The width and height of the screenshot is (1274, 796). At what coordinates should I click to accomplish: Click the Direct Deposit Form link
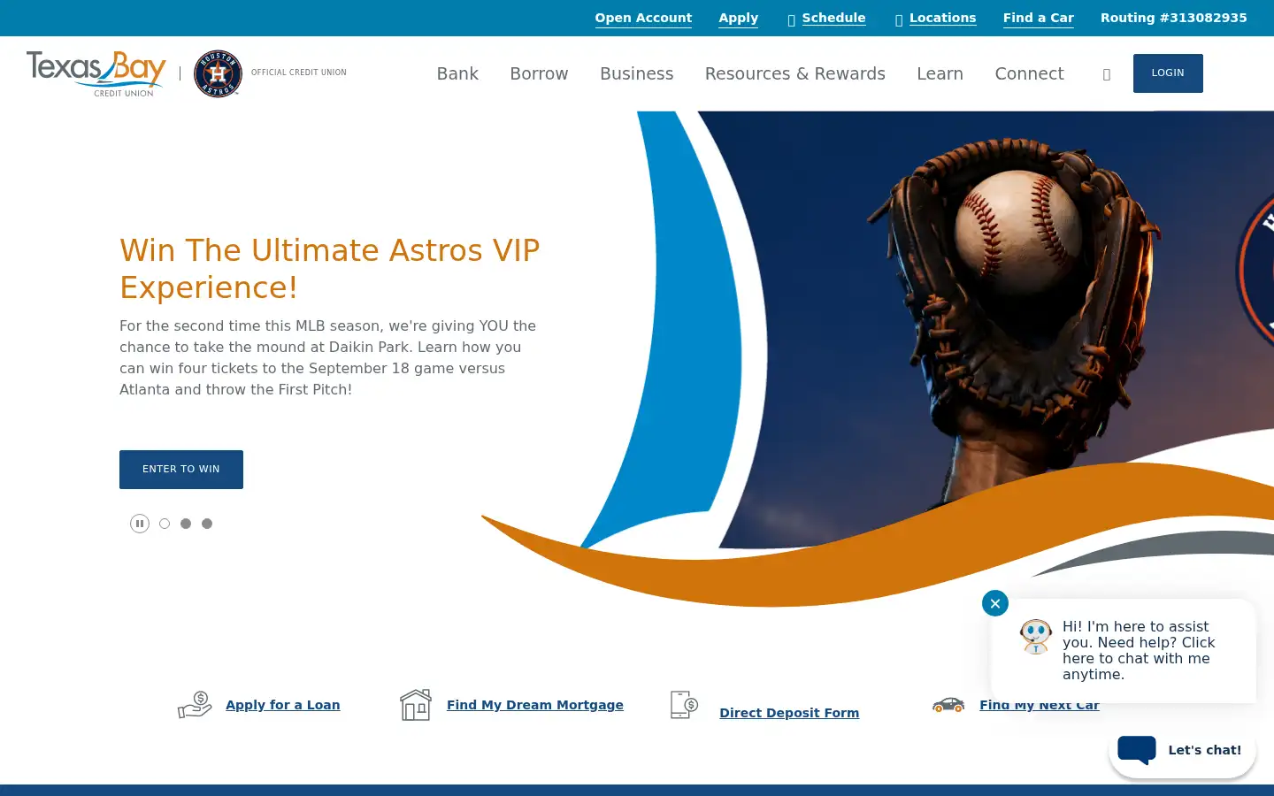pyautogui.click(x=789, y=713)
